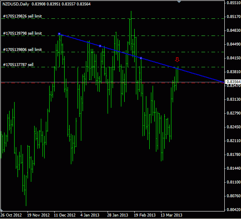Select the #1705137787 sell order label
This screenshot has height=219, width=241.
click(18, 64)
